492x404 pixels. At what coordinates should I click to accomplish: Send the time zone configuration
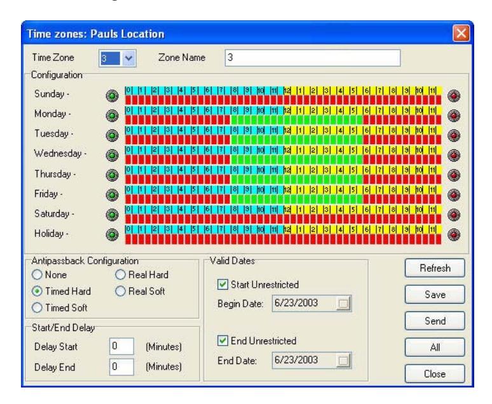click(435, 321)
